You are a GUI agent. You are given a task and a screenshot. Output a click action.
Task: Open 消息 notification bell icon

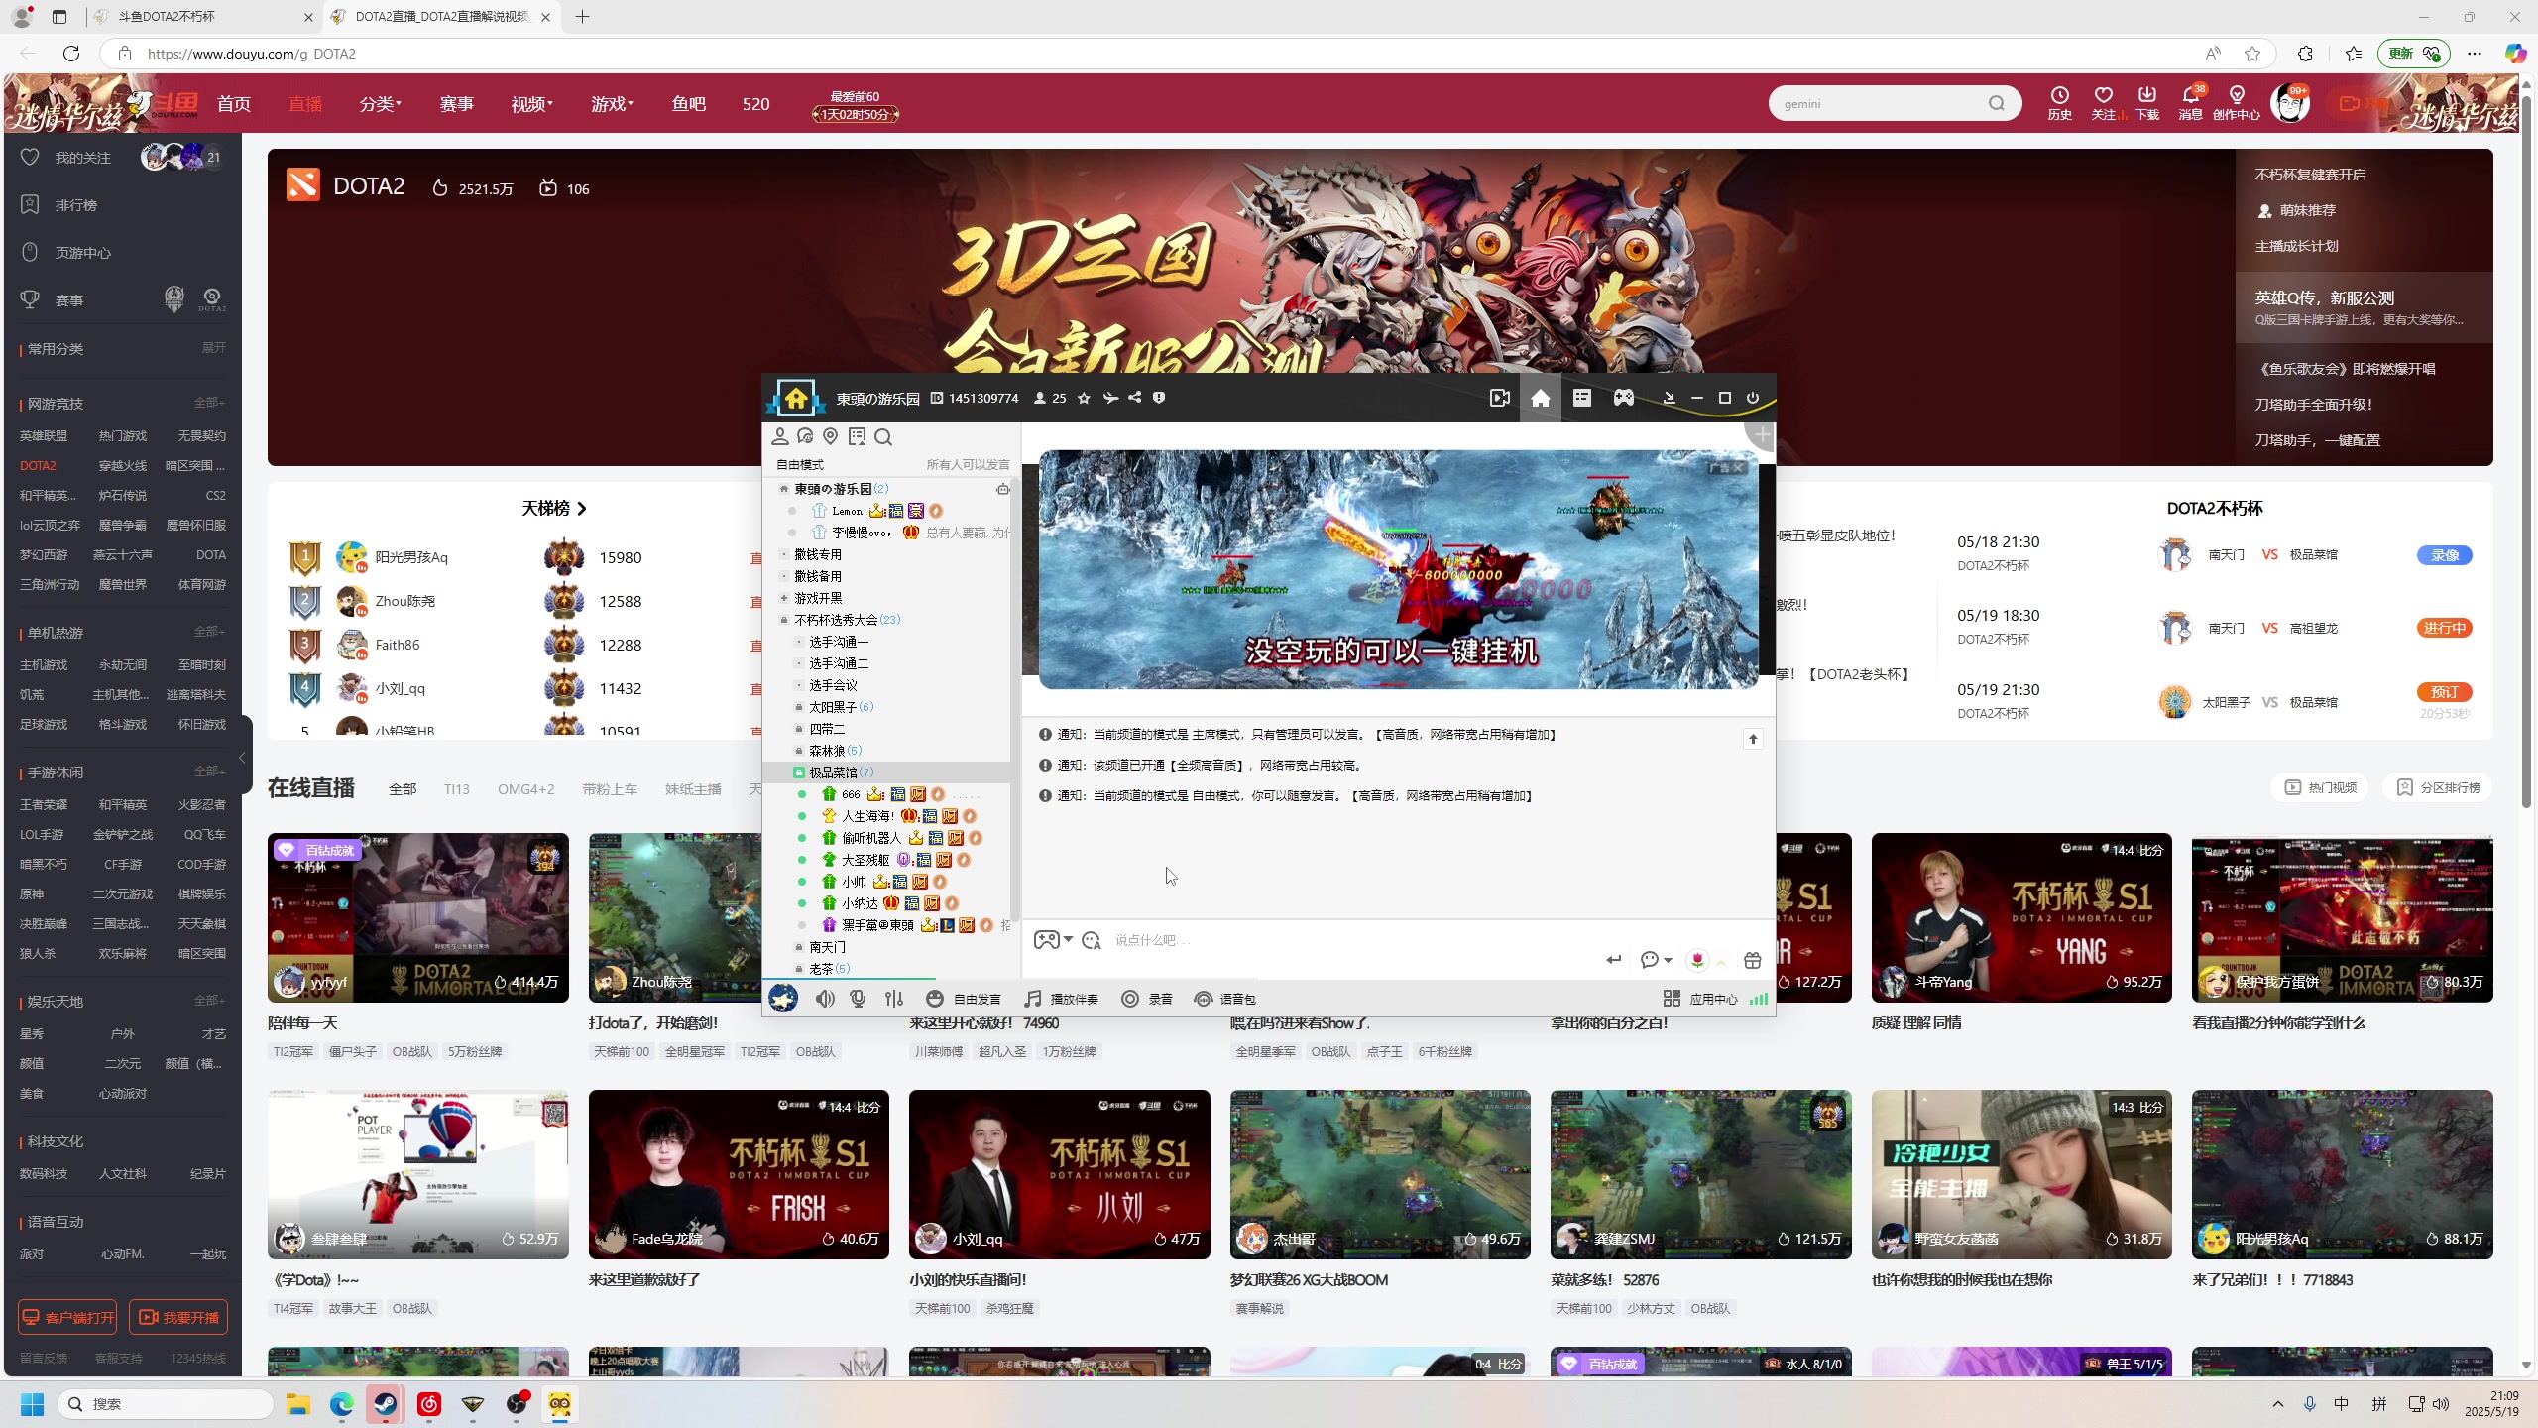pos(2191,102)
